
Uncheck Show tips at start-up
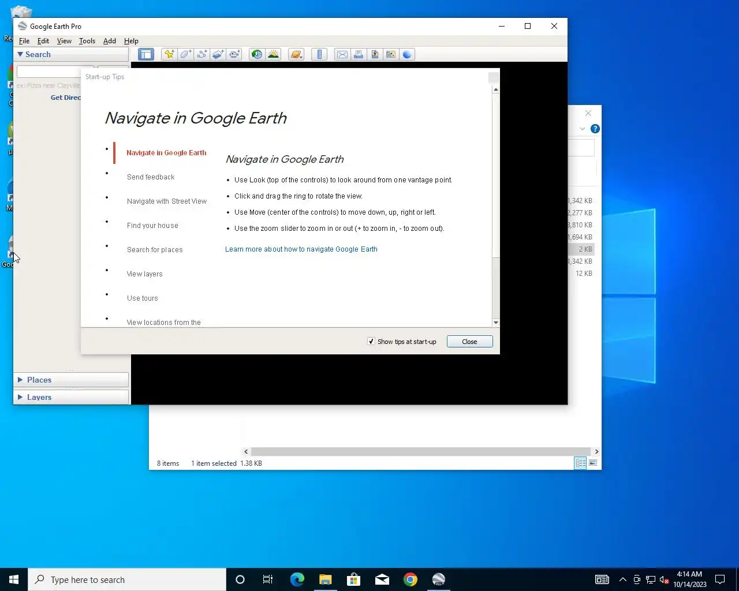(x=371, y=341)
